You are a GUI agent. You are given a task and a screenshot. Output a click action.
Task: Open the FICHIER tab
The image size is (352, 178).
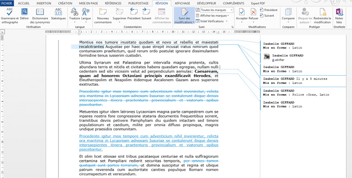[8, 3]
